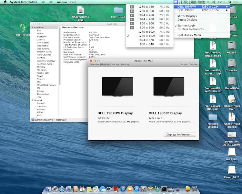Screen dimensions: 242x194
Task: Open Finder from the Dock
Action: pyautogui.click(x=48, y=189)
